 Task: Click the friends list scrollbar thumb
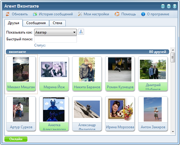click(173, 57)
